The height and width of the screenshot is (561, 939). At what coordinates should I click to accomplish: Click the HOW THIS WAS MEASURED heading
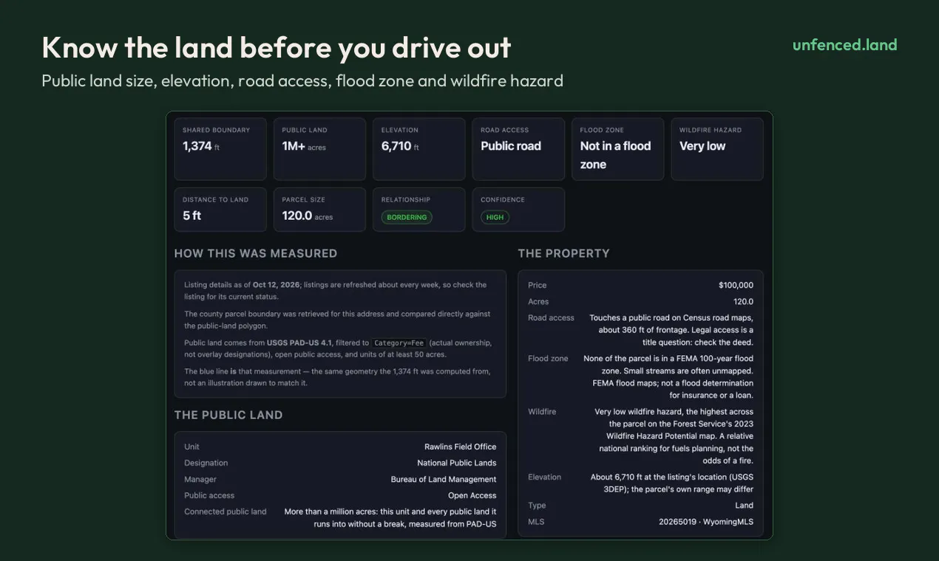point(256,253)
